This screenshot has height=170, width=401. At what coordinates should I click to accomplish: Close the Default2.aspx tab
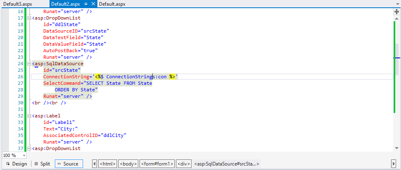(x=93, y=4)
